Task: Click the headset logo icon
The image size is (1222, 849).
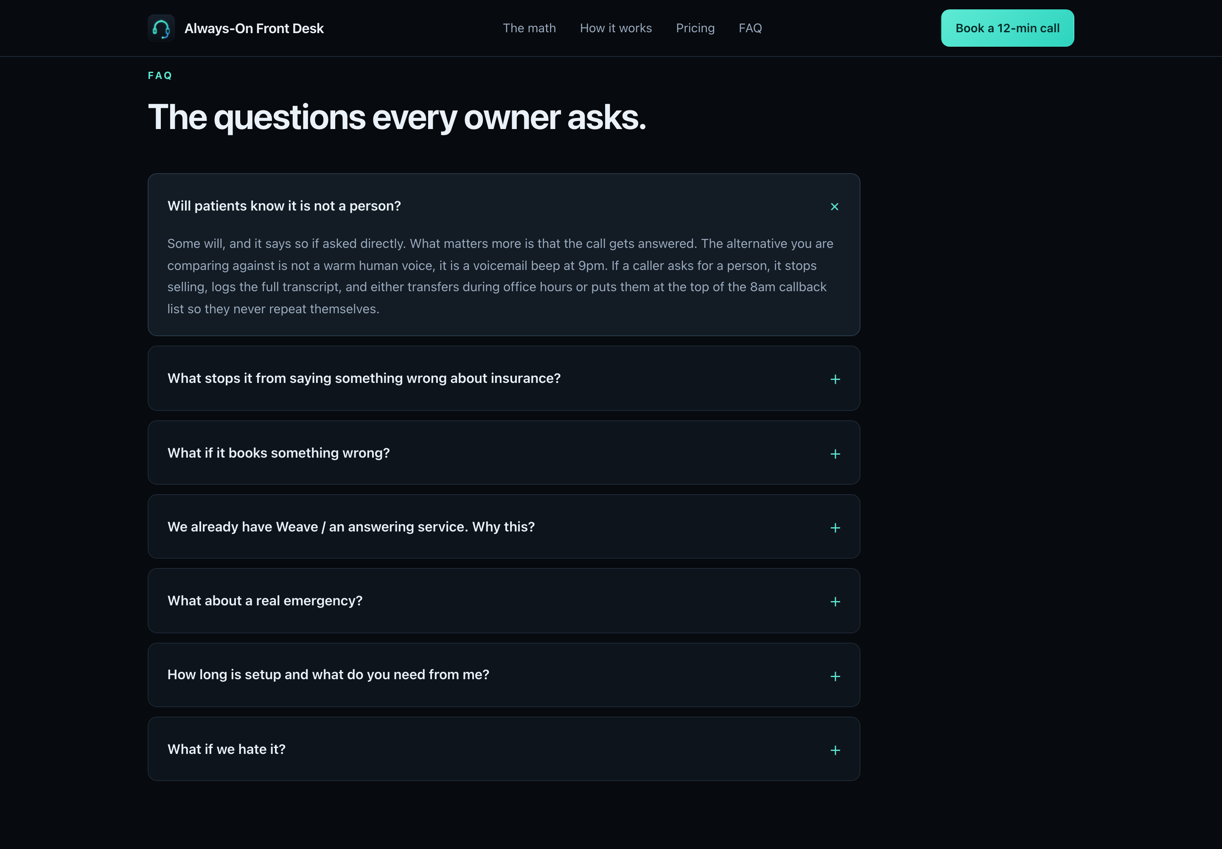Action: pyautogui.click(x=161, y=28)
